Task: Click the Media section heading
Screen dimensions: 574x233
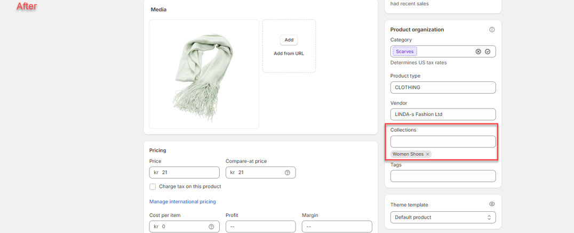Action: point(158,10)
